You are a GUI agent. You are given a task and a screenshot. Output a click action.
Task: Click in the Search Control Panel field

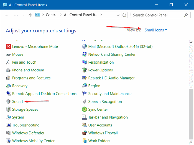[160, 15]
